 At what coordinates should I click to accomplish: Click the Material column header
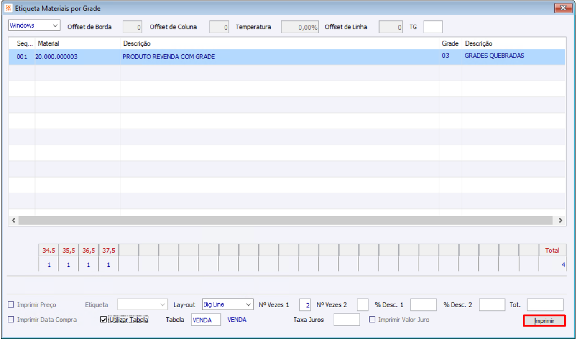77,43
